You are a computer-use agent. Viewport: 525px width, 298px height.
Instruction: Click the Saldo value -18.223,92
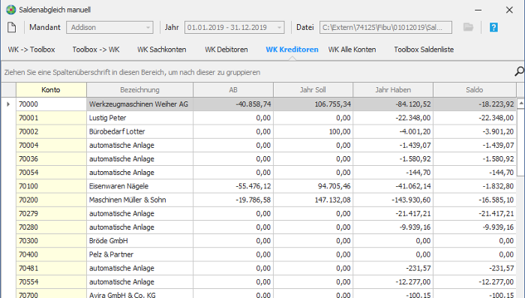(x=475, y=104)
